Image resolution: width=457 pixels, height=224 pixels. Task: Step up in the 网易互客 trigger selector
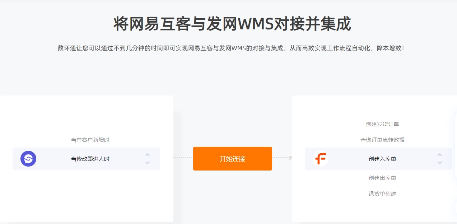pyautogui.click(x=148, y=155)
